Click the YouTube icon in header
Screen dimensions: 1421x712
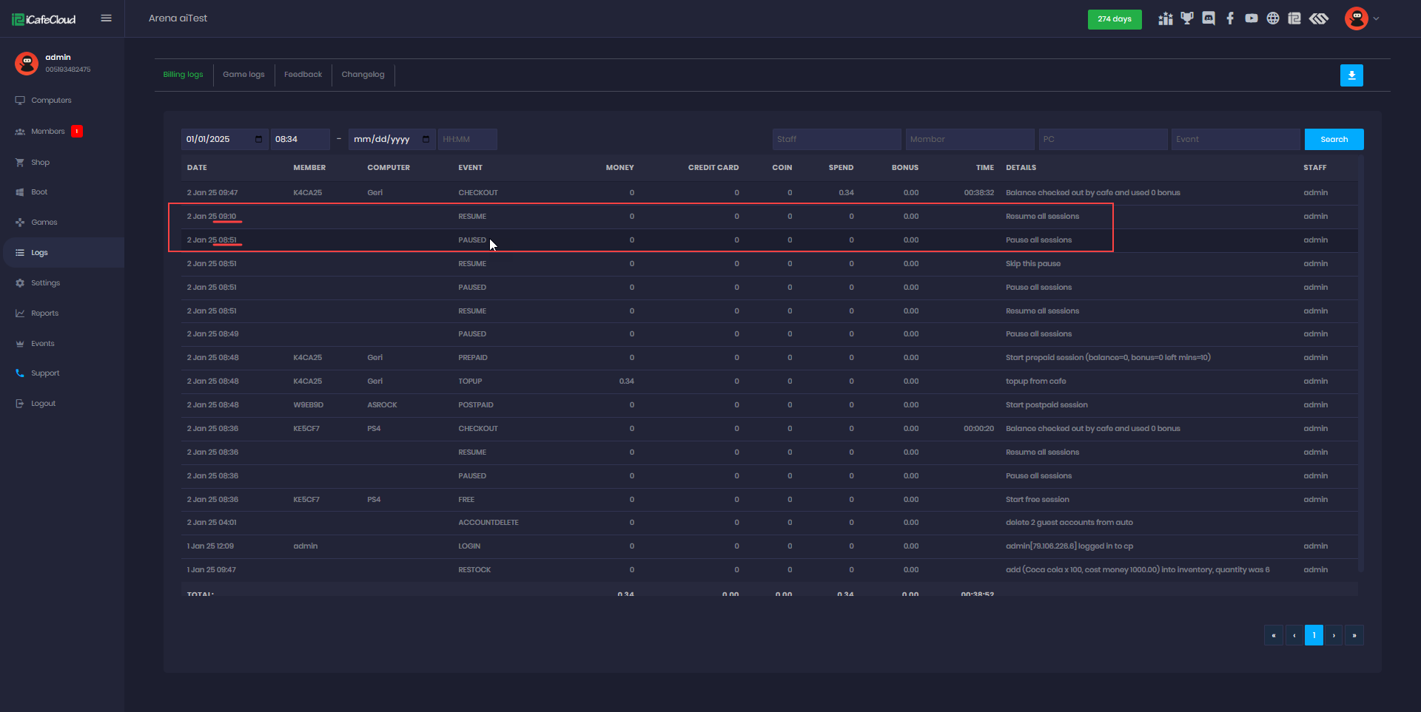point(1252,18)
